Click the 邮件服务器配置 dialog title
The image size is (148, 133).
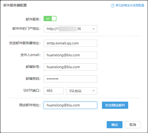tap(15, 5)
